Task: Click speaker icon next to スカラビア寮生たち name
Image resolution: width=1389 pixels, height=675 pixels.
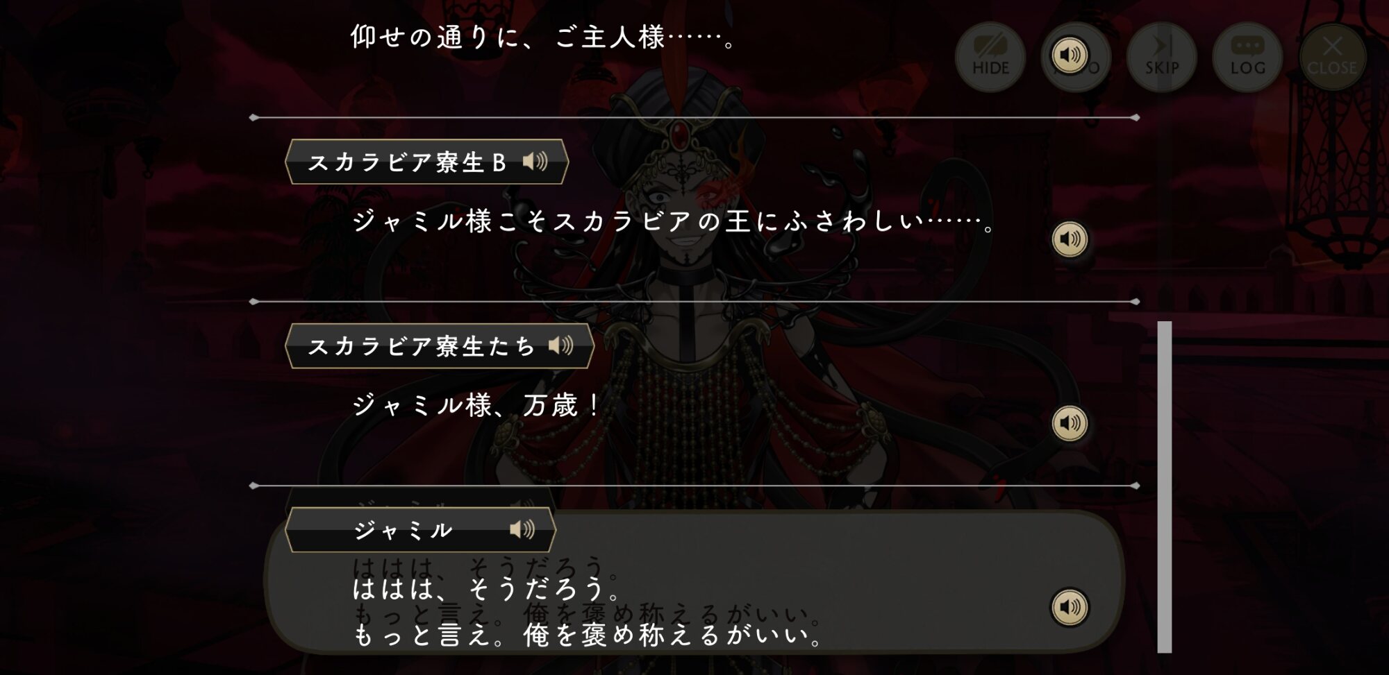Action: [x=560, y=345]
